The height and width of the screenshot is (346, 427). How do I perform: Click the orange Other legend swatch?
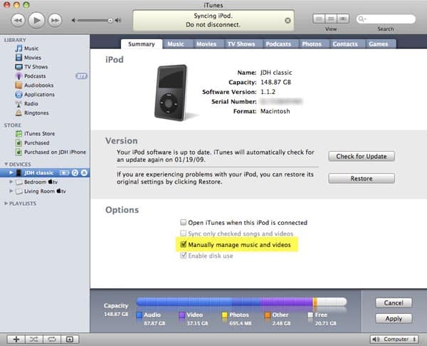(268, 315)
